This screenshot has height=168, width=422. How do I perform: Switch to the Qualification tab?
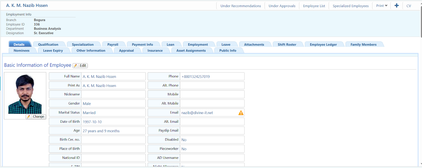[x=48, y=45]
